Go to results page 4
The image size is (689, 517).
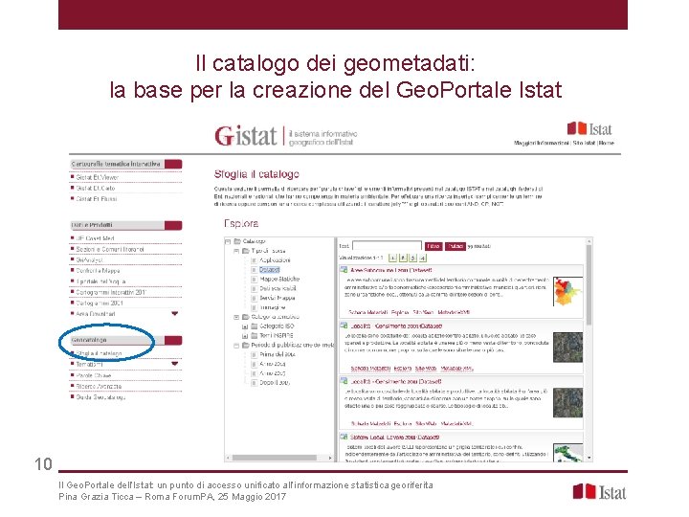point(422,258)
